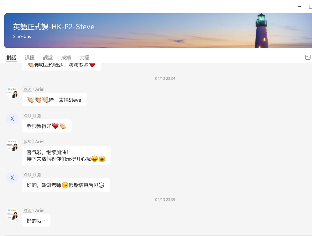Image resolution: width=312 pixels, height=236 pixels.
Task: Go to the 課堂 tab
Action: 48,58
